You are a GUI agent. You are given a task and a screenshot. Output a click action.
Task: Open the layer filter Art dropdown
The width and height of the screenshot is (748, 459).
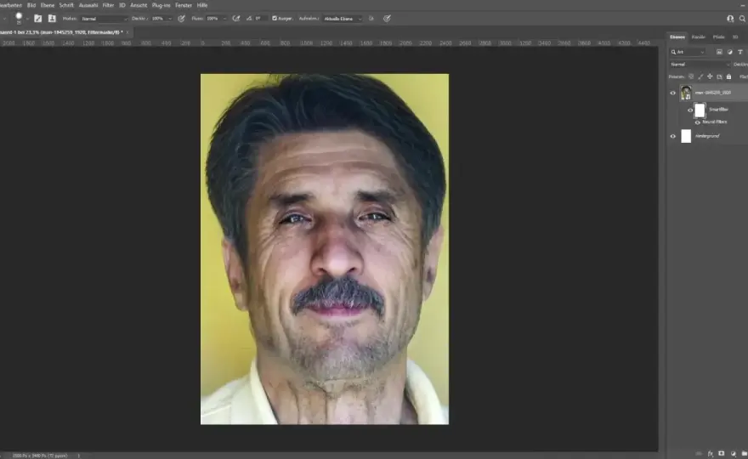(x=688, y=52)
